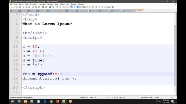
Task: Toggle the Indent guide toolbar icon
Action: click(78, 7)
